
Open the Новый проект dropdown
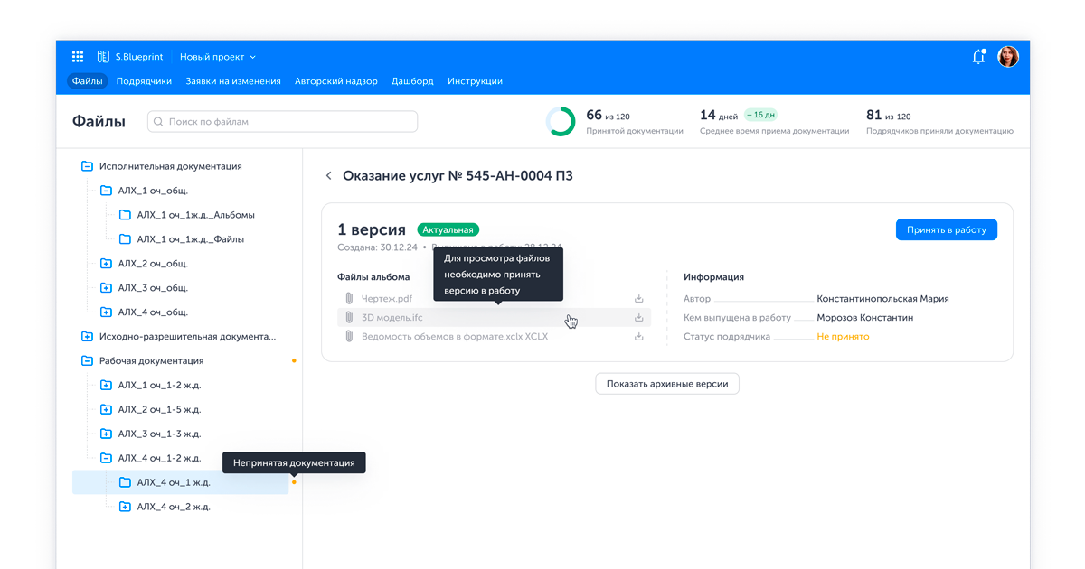pyautogui.click(x=217, y=57)
